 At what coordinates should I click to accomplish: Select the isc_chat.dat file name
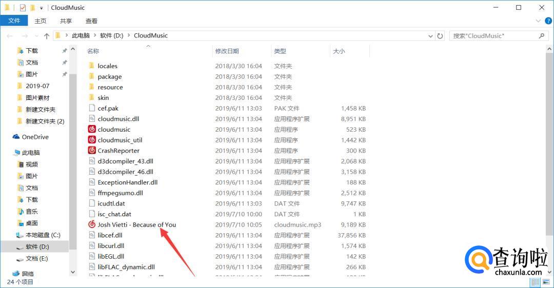pos(114,214)
